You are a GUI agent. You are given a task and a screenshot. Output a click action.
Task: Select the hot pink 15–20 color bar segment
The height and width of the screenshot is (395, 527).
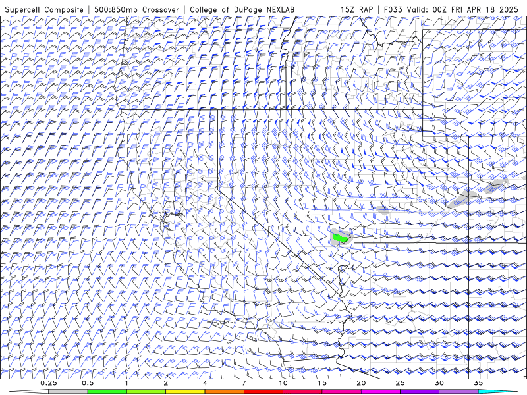[x=341, y=392]
